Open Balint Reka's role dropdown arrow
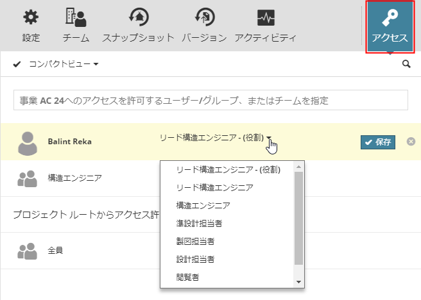 (270, 138)
